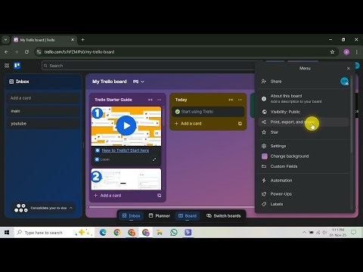Open Power-Ups
Screen dimensions: 363x272
(304, 194)
